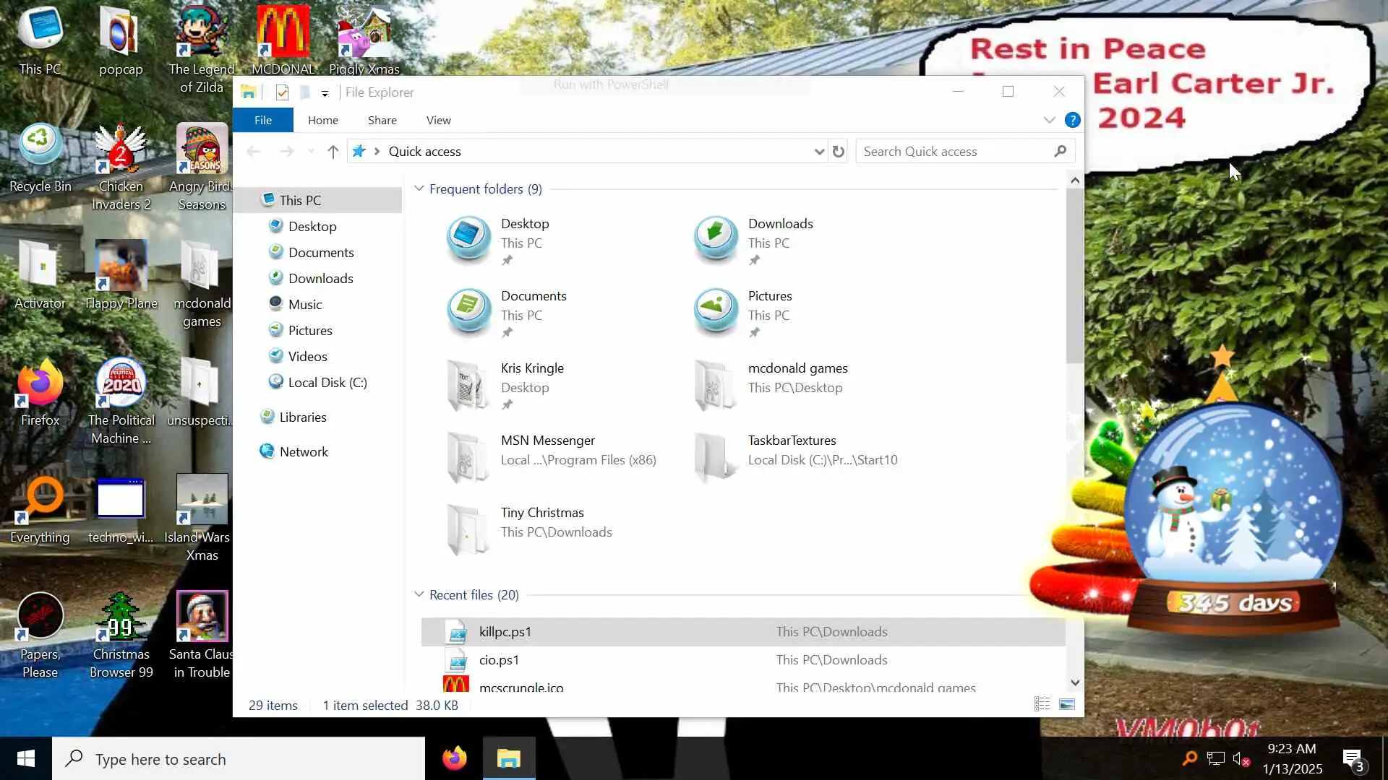Open the Downloads folder in Frequent folders
Screen dimensions: 1388x780
pyautogui.click(x=780, y=224)
